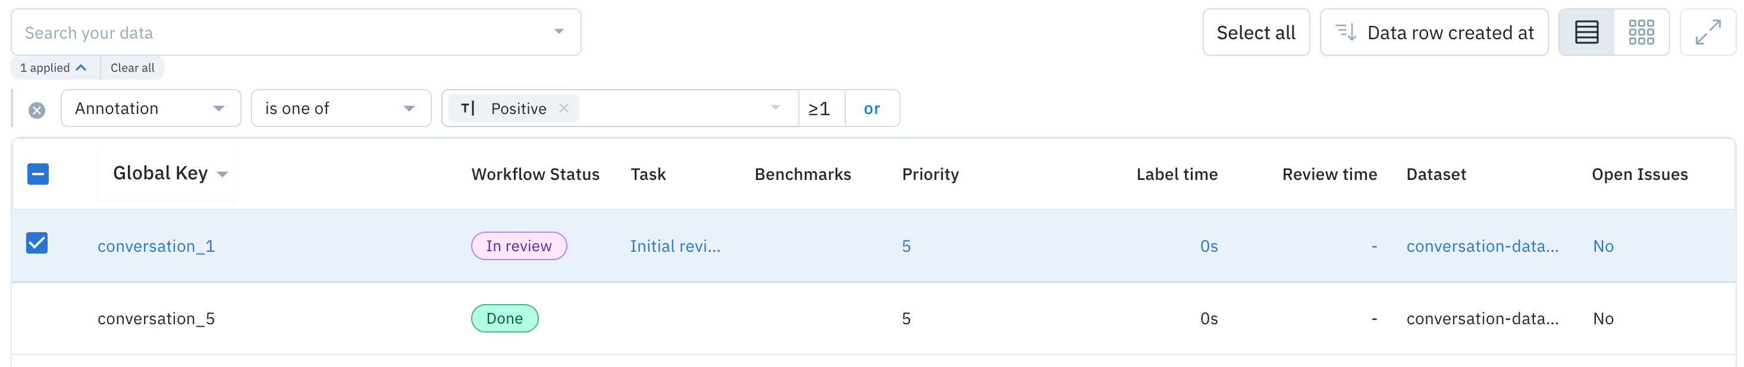Image resolution: width=1744 pixels, height=367 pixels.
Task: Add an 'or' filter condition
Action: coord(871,108)
